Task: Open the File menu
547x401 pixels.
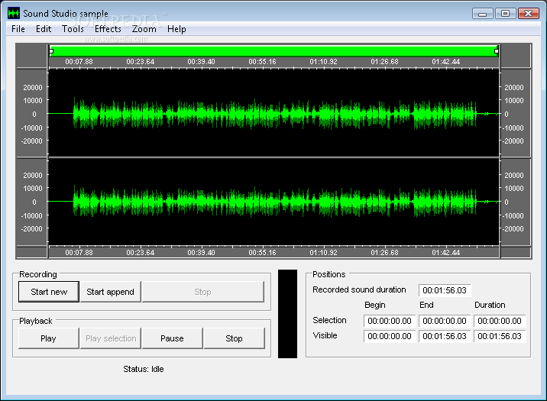Action: 18,29
